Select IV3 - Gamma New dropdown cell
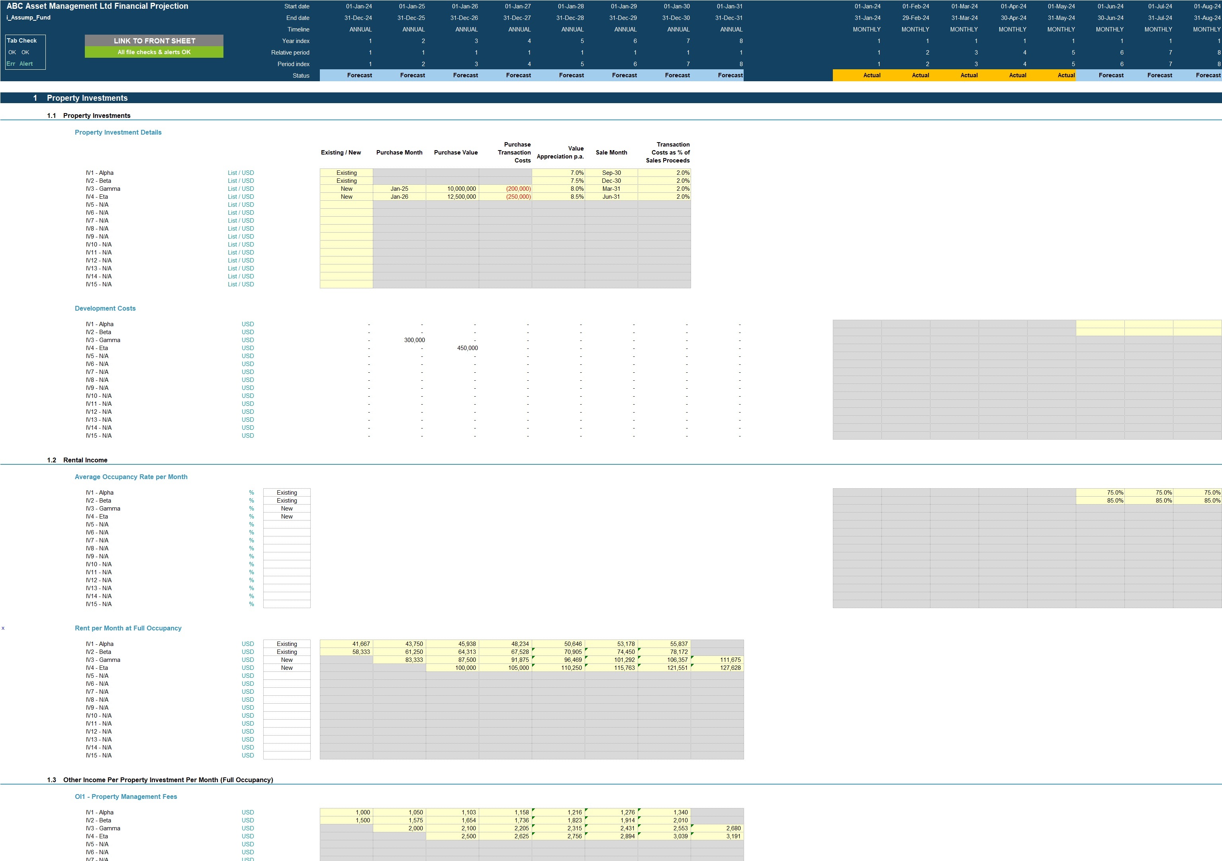 [x=347, y=189]
